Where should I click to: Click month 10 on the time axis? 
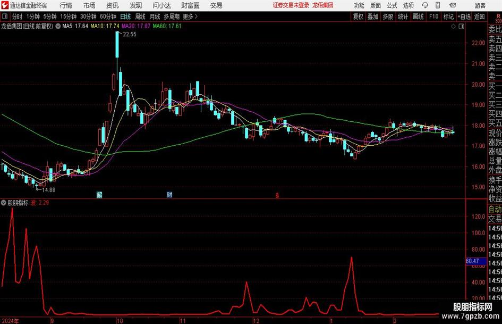(x=120, y=321)
